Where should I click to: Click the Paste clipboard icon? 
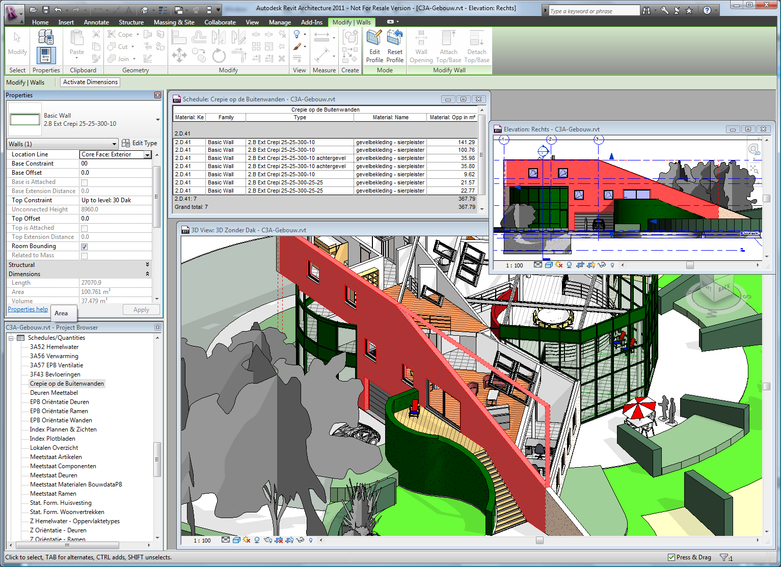pyautogui.click(x=77, y=38)
